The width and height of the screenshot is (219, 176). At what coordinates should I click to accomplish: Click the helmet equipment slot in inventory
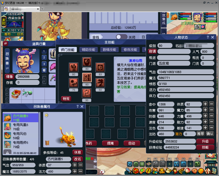pos(52,55)
